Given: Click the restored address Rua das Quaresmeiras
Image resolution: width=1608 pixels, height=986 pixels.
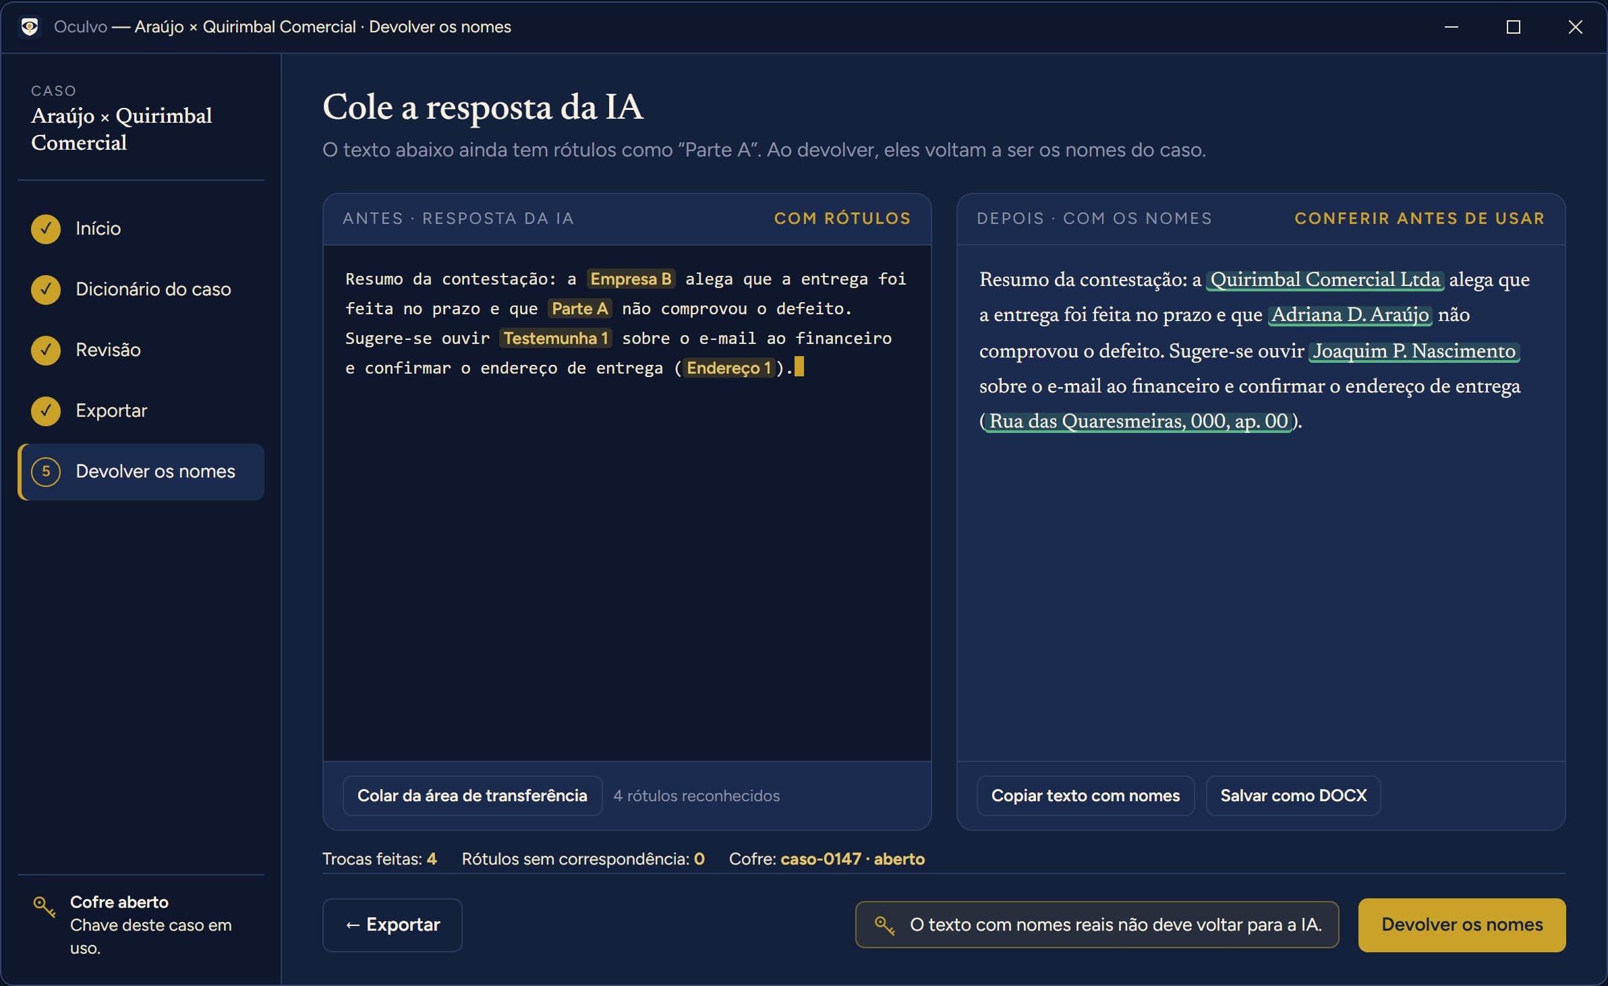Looking at the screenshot, I should (x=1139, y=421).
